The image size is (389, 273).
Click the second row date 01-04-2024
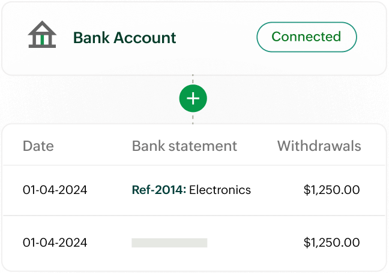[x=55, y=242]
